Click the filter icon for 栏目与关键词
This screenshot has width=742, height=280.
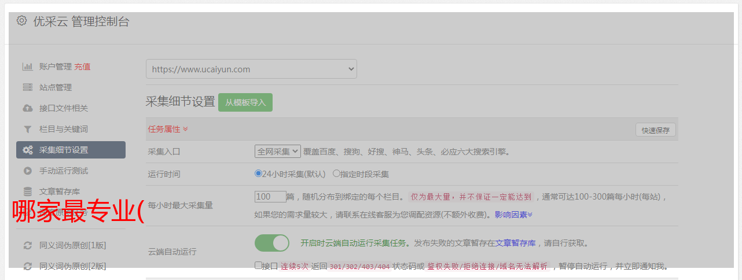(x=27, y=129)
